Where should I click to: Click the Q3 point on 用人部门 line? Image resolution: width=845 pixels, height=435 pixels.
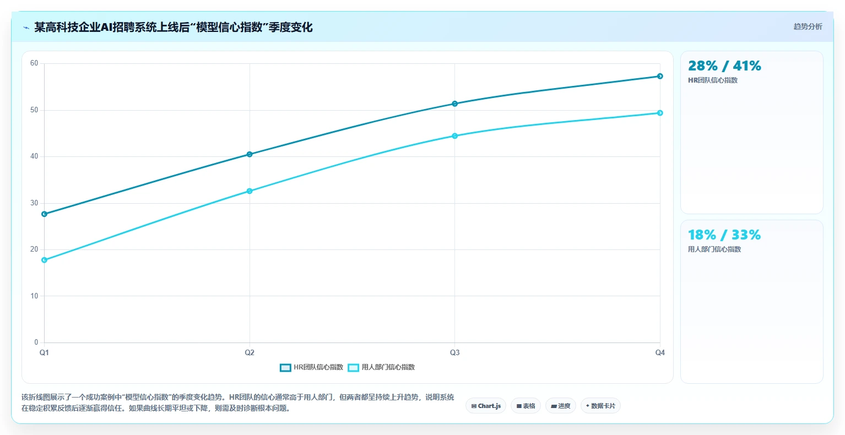tap(454, 135)
